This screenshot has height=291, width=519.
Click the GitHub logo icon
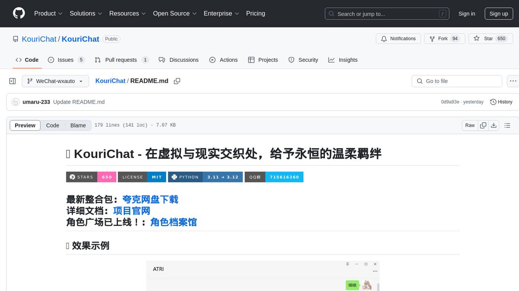19,13
